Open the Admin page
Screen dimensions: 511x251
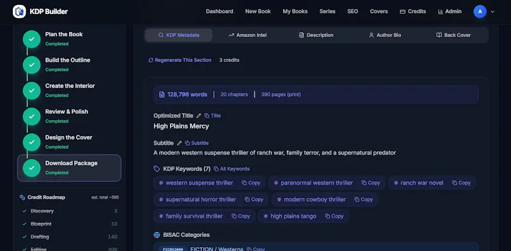point(450,11)
